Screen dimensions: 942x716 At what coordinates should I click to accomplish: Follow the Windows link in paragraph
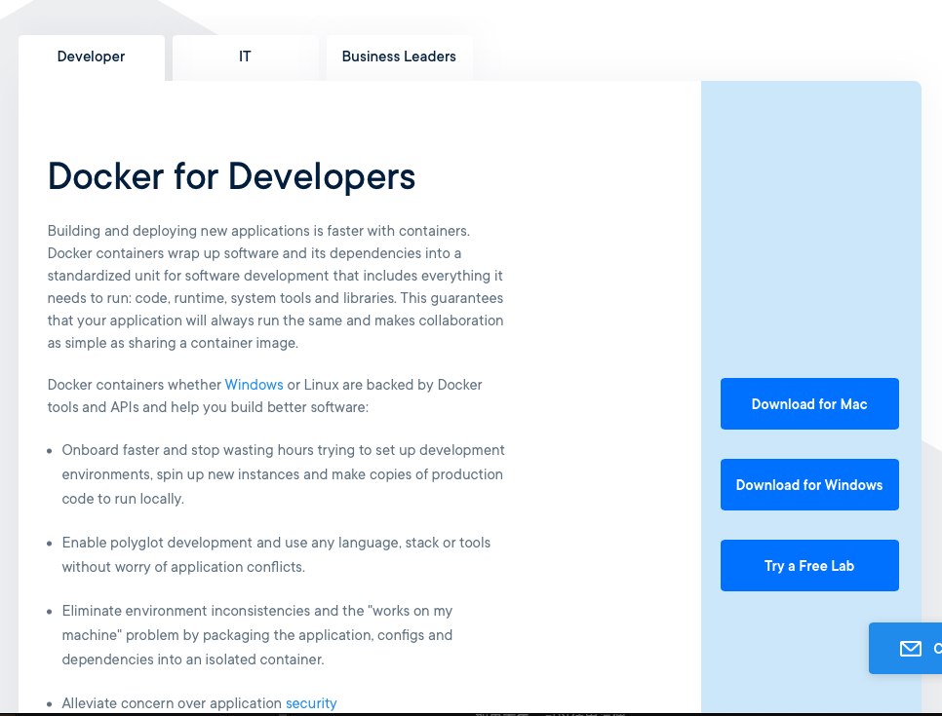254,385
